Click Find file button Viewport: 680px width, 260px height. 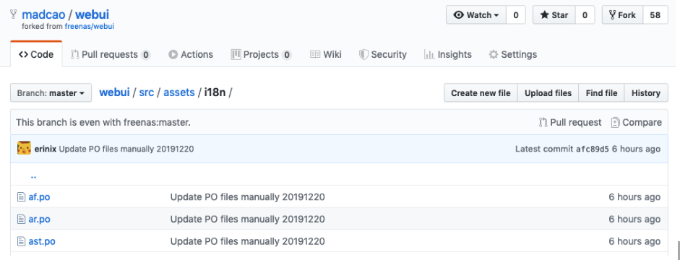[601, 93]
